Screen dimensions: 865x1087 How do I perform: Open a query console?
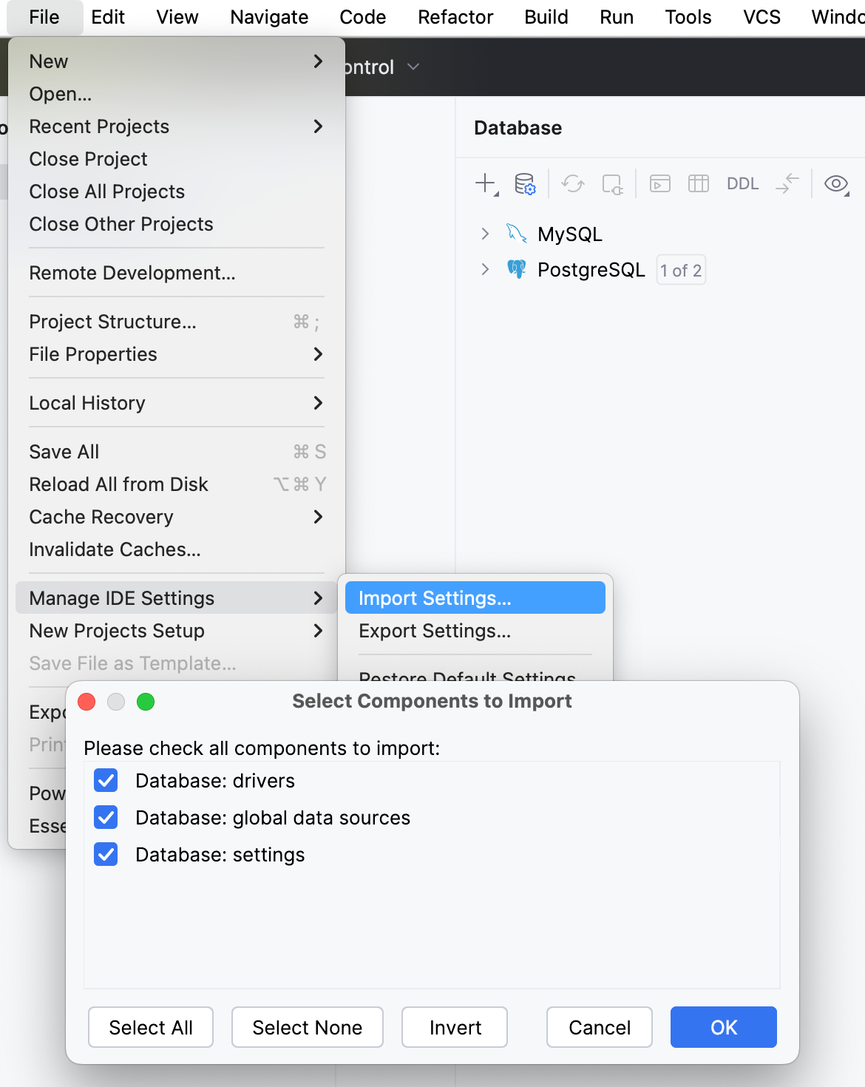tap(659, 183)
